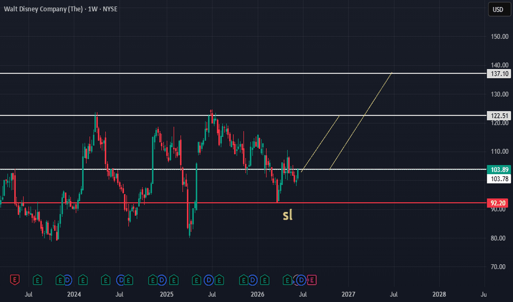
Task: Click earnings marker overlapping Jul 2024 dividend marker
Action: (x=128, y=280)
